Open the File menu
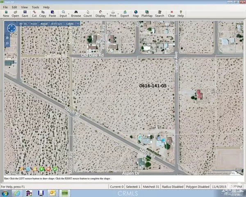The width and height of the screenshot is (246, 197). tap(5, 7)
